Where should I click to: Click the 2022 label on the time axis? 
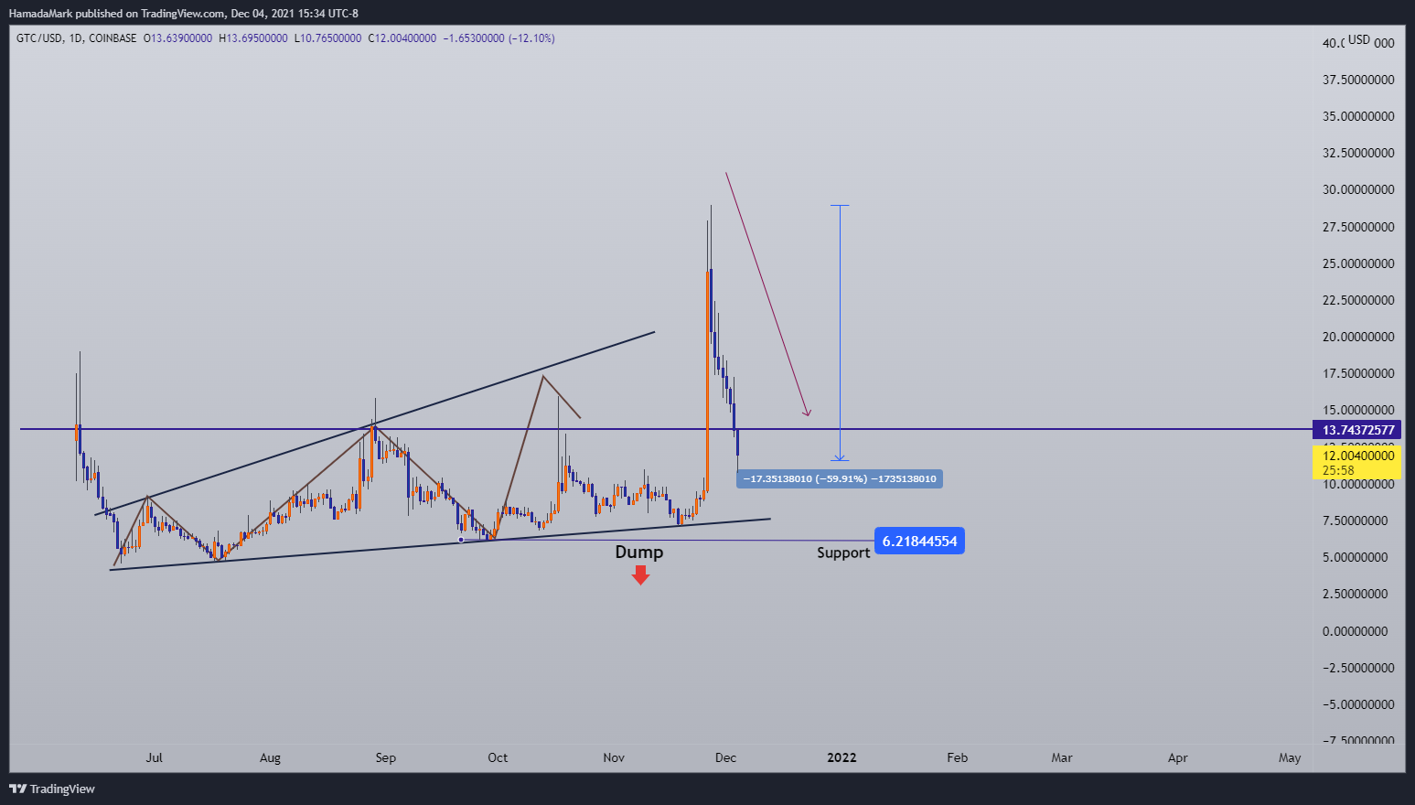tap(841, 757)
